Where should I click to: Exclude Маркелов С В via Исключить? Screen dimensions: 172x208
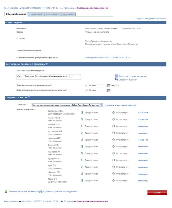tap(143, 120)
